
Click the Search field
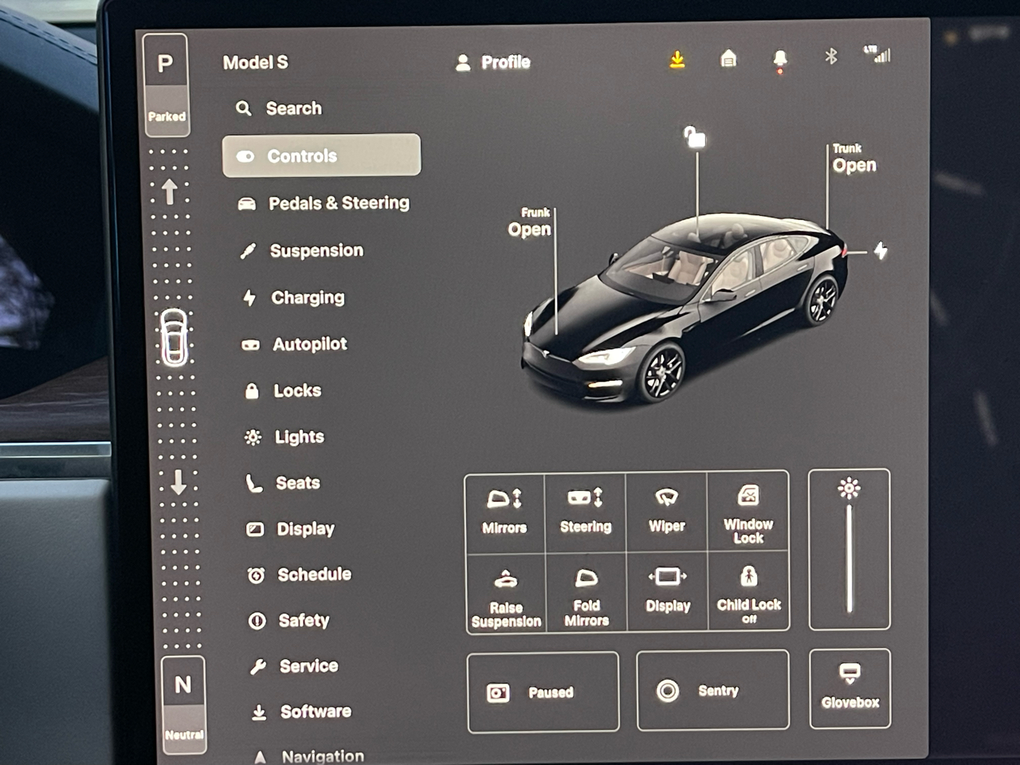tap(293, 108)
